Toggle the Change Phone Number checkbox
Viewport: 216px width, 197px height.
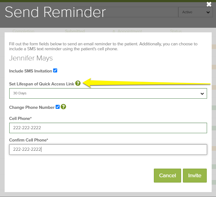point(57,107)
